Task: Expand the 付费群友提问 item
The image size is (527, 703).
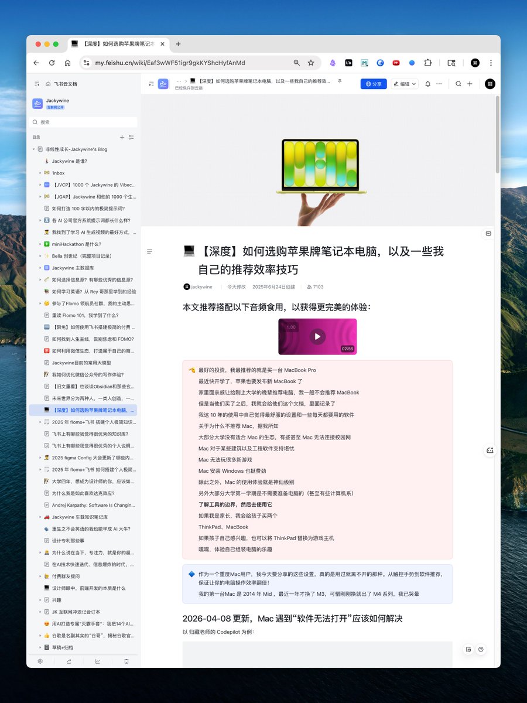Action: (40, 576)
